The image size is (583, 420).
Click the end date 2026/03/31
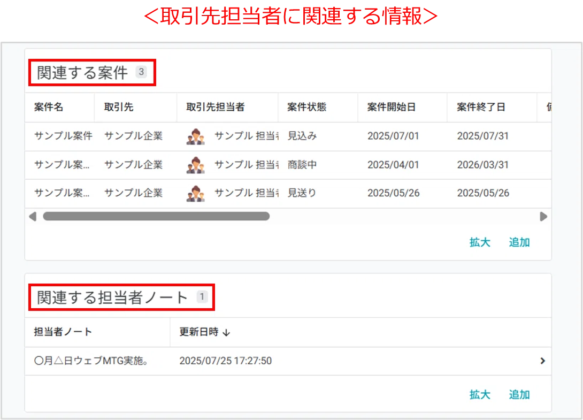(x=482, y=165)
